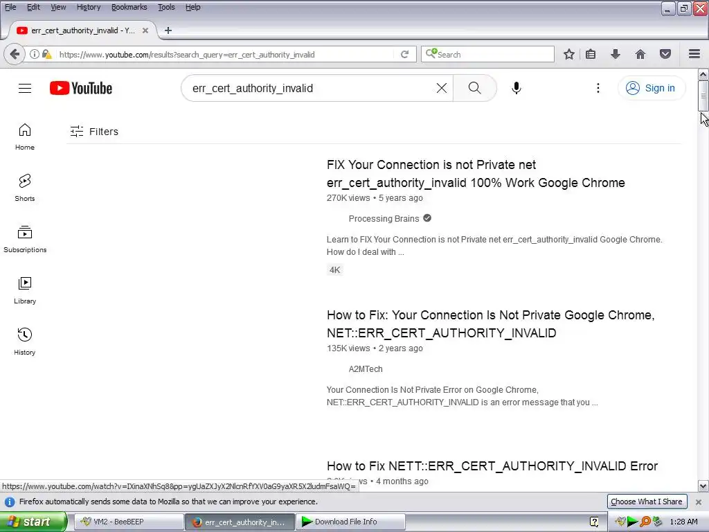This screenshot has width=709, height=532.
Task: Click the Firefox address bar URL
Action: 187,55
